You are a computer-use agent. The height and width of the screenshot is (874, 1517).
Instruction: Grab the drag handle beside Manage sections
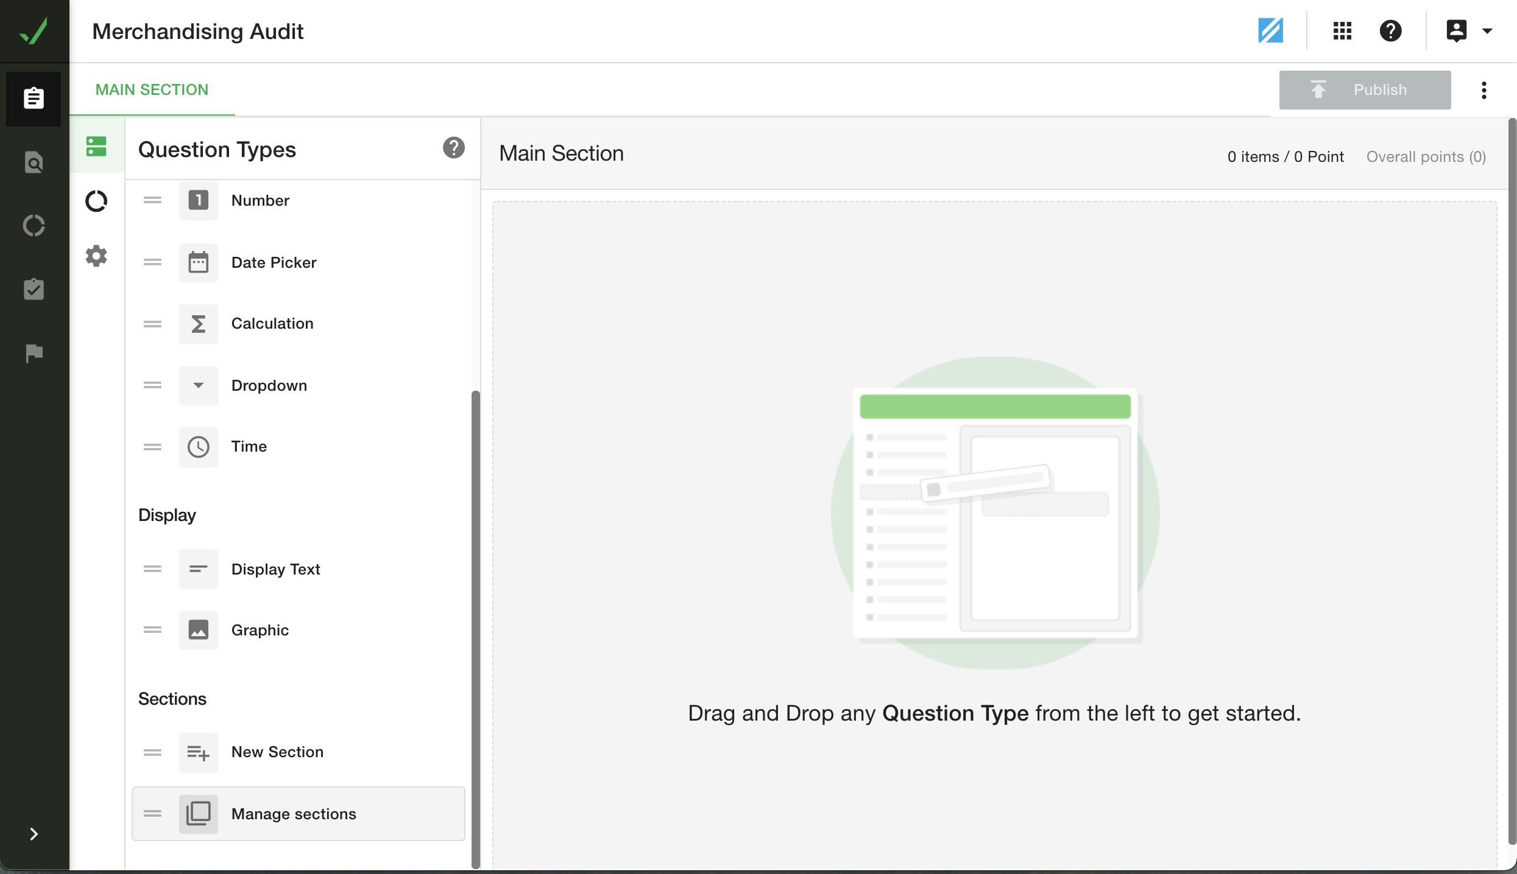(152, 814)
